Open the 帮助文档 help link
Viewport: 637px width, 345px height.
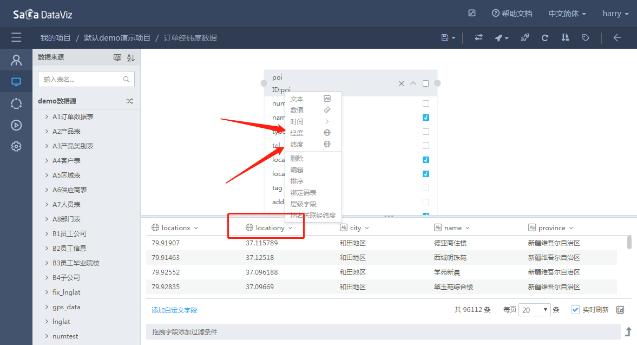click(x=511, y=14)
